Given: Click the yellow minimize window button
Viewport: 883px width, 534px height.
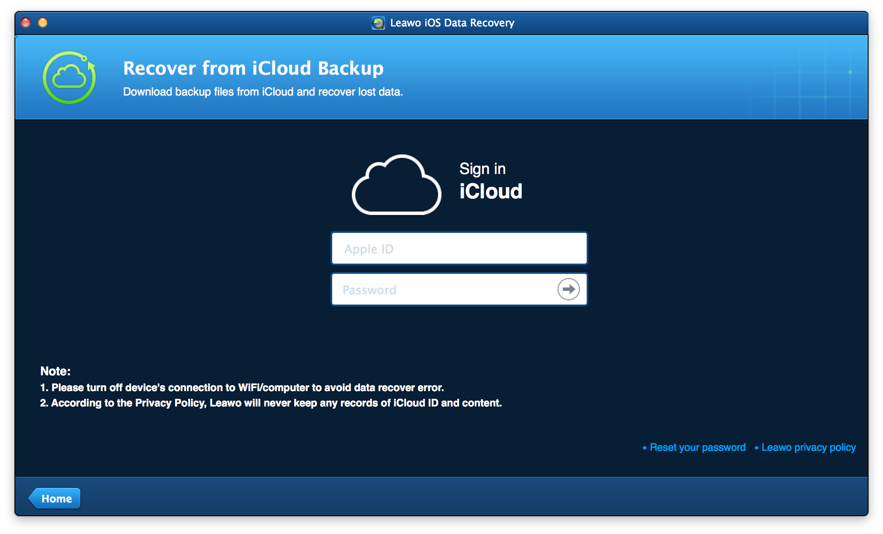Looking at the screenshot, I should click(43, 23).
